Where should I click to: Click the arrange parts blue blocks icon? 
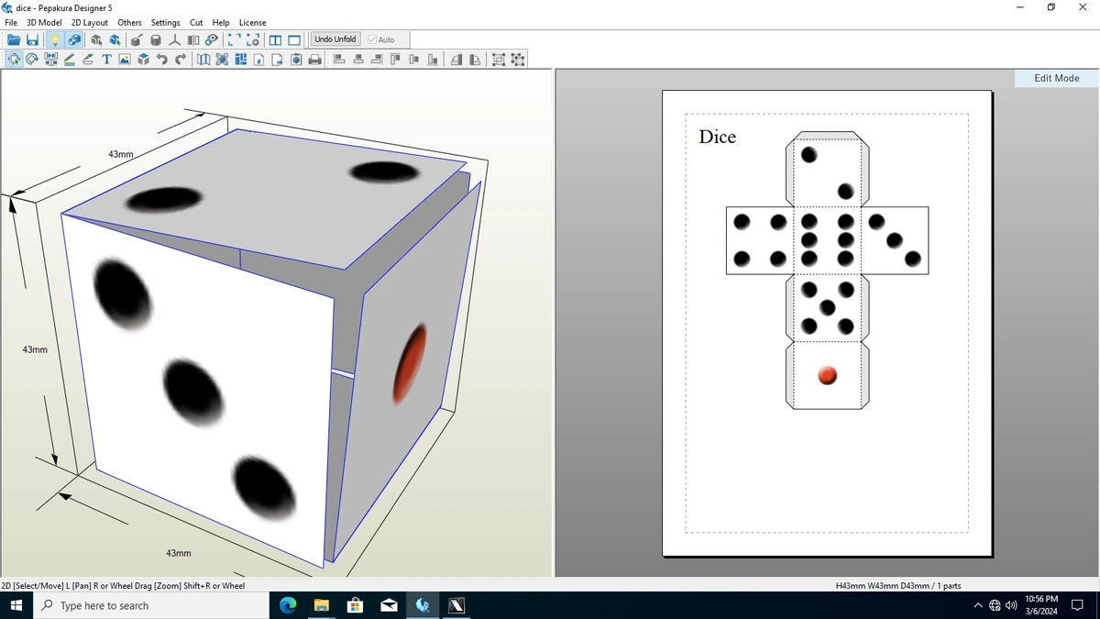point(240,60)
